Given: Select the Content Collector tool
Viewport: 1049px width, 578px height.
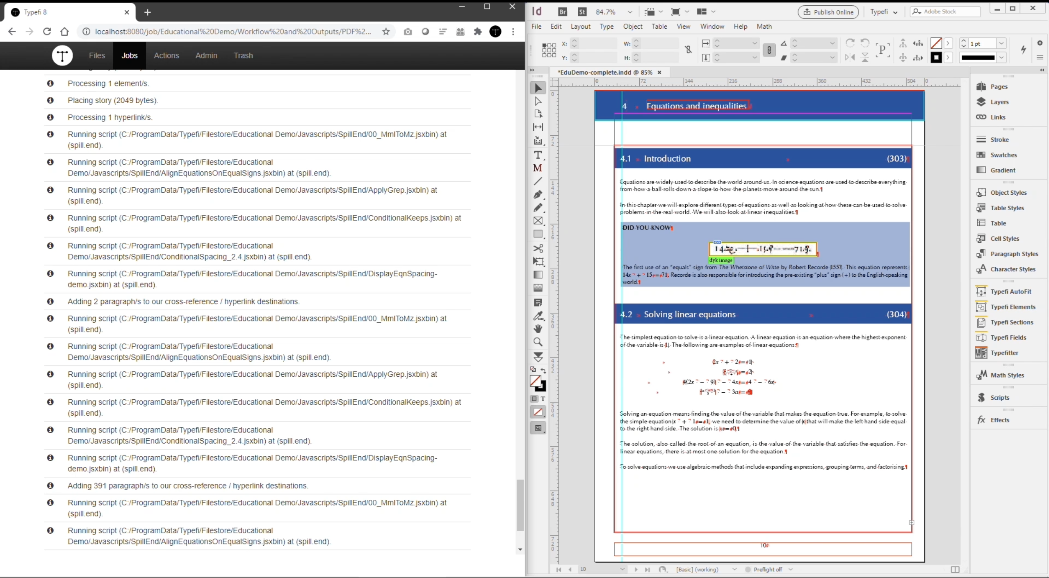Looking at the screenshot, I should 538,141.
